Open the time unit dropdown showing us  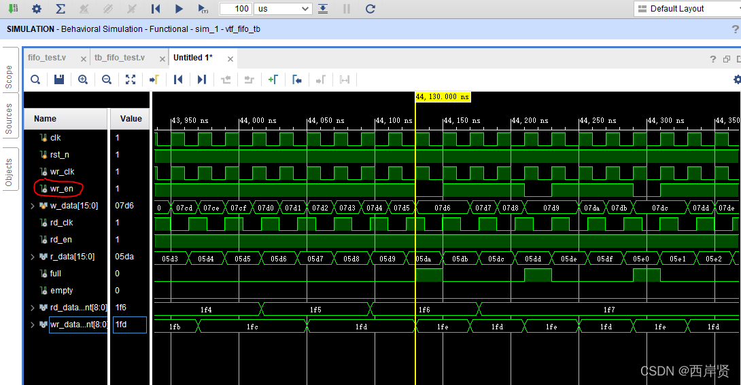283,9
